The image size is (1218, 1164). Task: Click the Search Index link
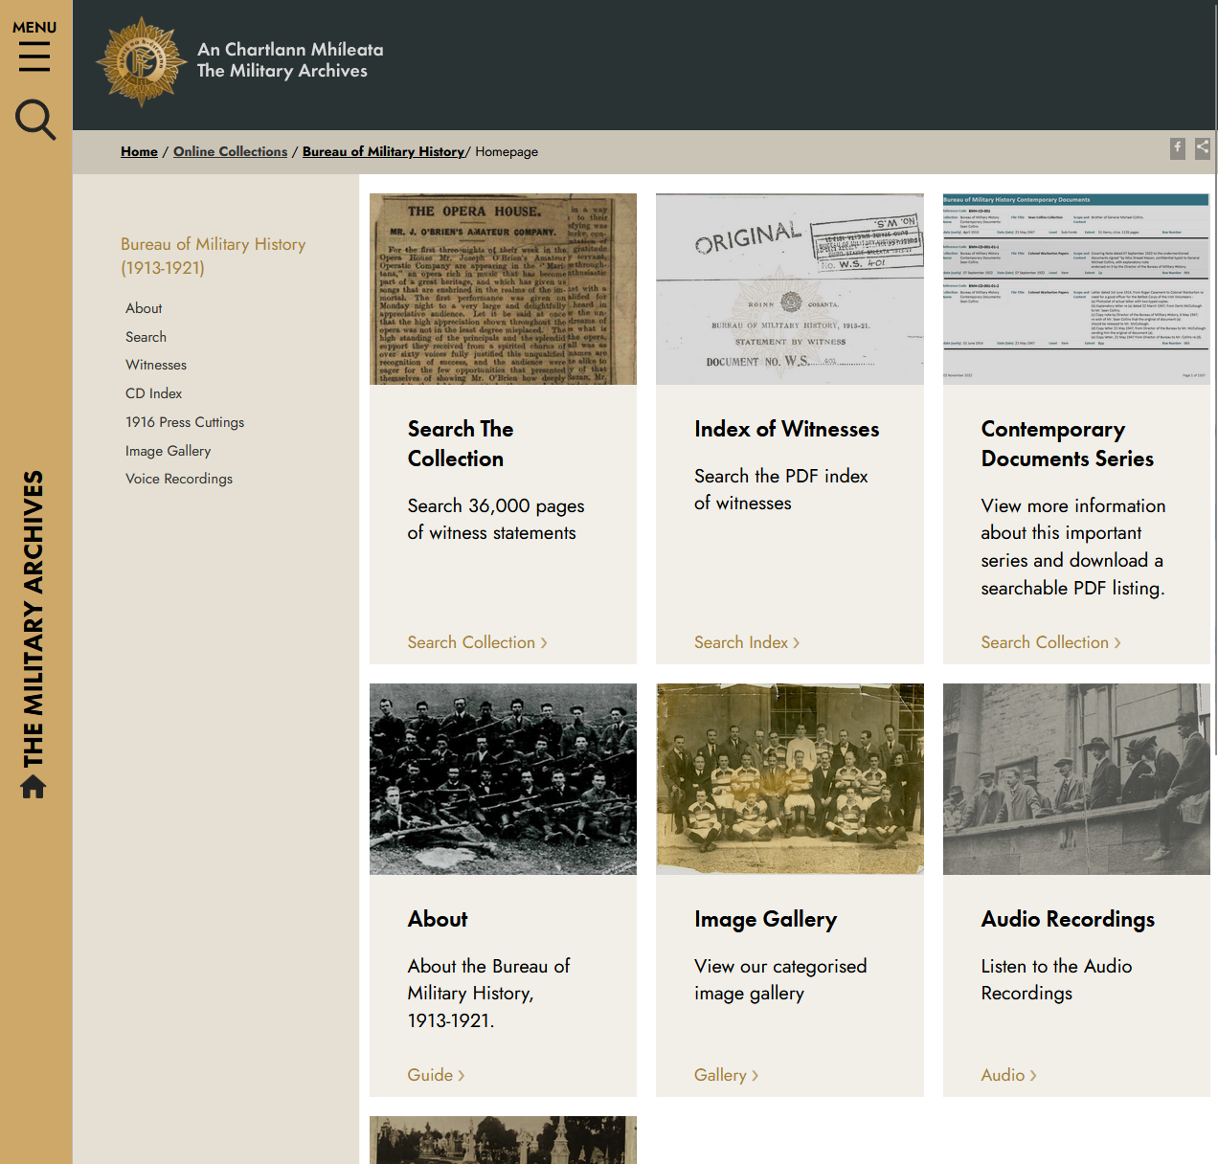click(747, 642)
